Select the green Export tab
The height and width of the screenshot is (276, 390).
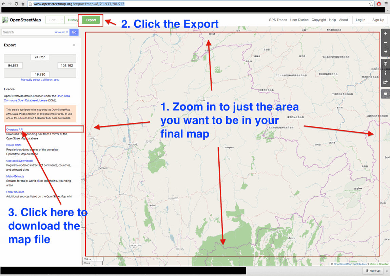[91, 20]
